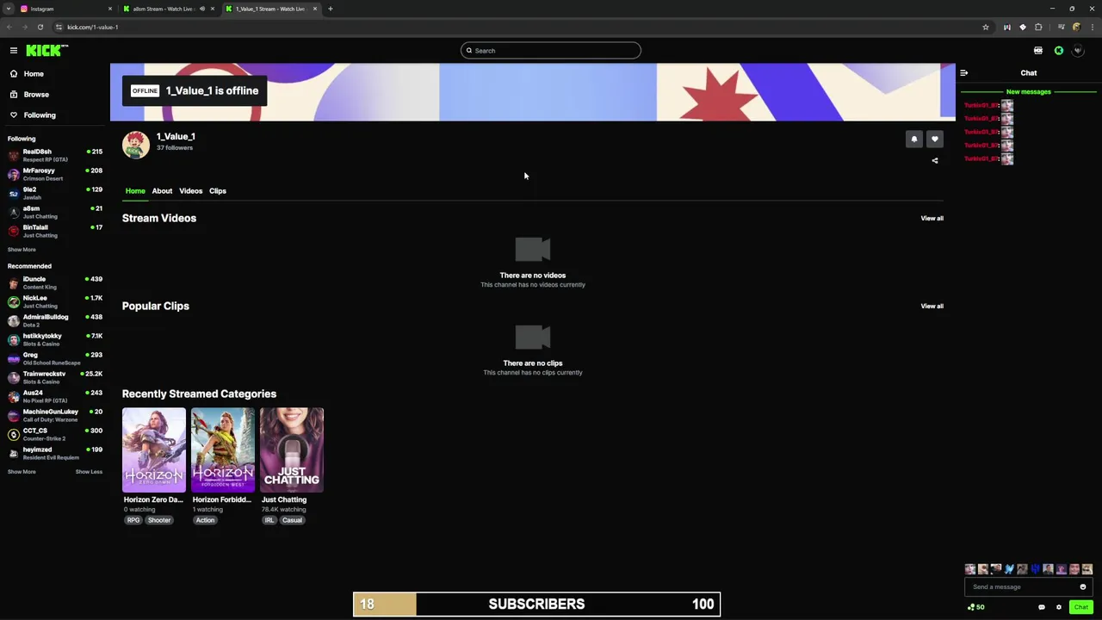The image size is (1102, 620).
Task: Open Just Chatting category thumbnail
Action: [292, 450]
